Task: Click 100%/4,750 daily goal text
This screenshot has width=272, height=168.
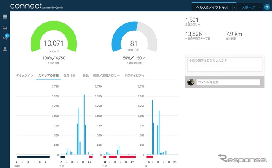Action: click(x=54, y=58)
